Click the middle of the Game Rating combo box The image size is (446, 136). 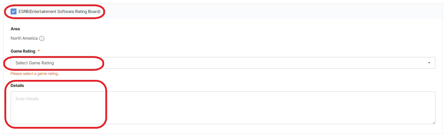[x=223, y=63]
